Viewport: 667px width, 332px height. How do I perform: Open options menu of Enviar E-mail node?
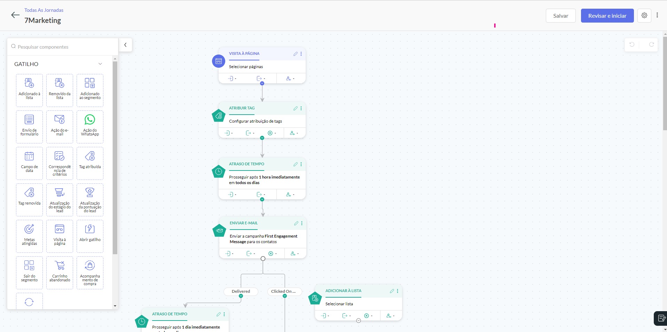point(302,223)
